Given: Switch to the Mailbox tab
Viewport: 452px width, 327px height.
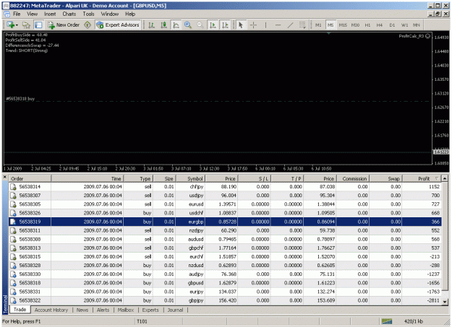Looking at the screenshot, I should click(x=126, y=310).
